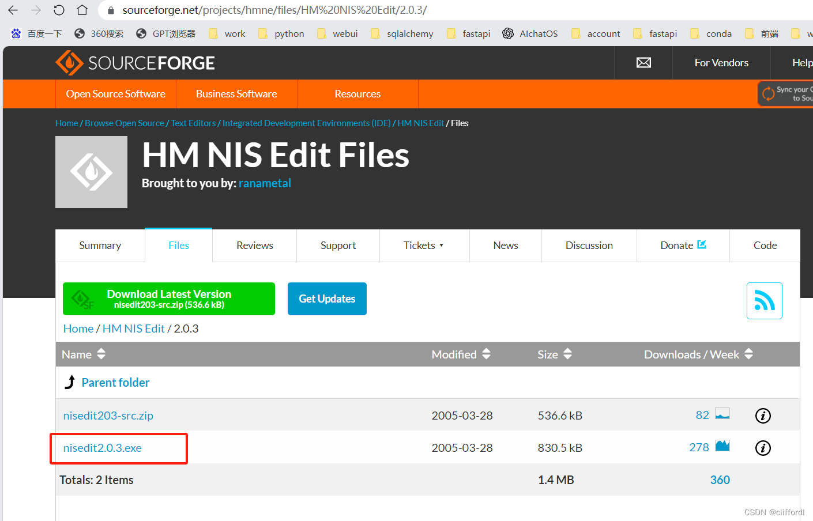Click Text Editors breadcrumb link

(x=193, y=123)
